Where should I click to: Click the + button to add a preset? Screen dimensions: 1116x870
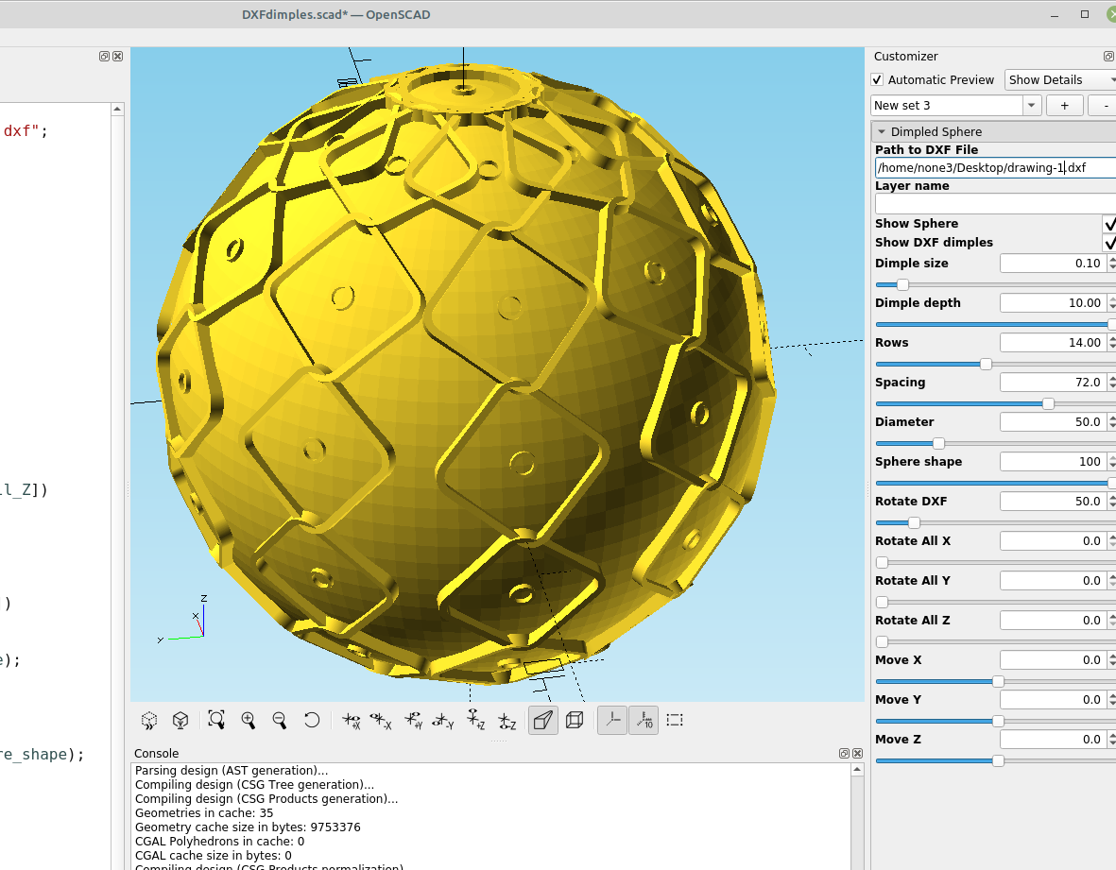point(1064,105)
